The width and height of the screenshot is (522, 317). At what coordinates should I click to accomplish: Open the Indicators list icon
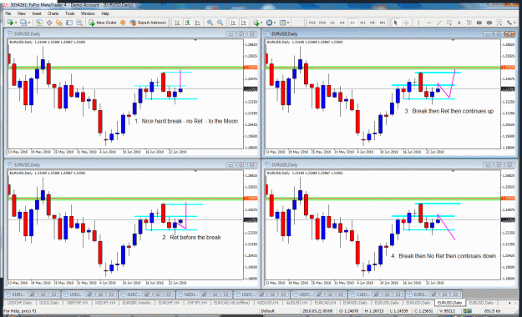(x=256, y=23)
